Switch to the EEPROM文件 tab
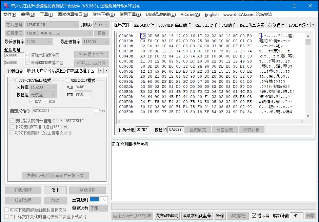 pos(144,25)
